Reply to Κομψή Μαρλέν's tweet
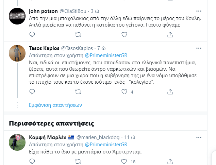The width and height of the screenshot is (216, 165). (x=32, y=162)
